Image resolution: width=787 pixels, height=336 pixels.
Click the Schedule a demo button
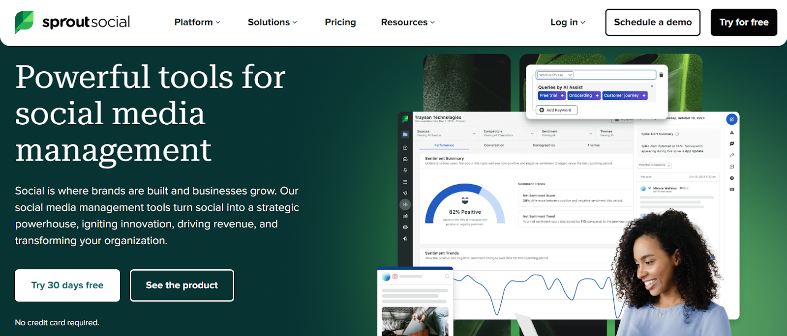pyautogui.click(x=653, y=22)
